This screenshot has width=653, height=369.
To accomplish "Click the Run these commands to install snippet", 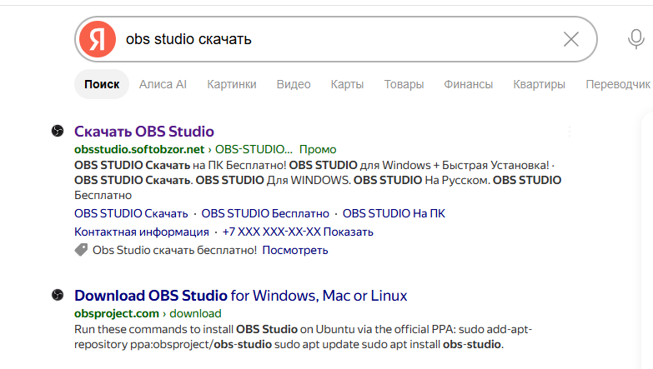I will [304, 337].
